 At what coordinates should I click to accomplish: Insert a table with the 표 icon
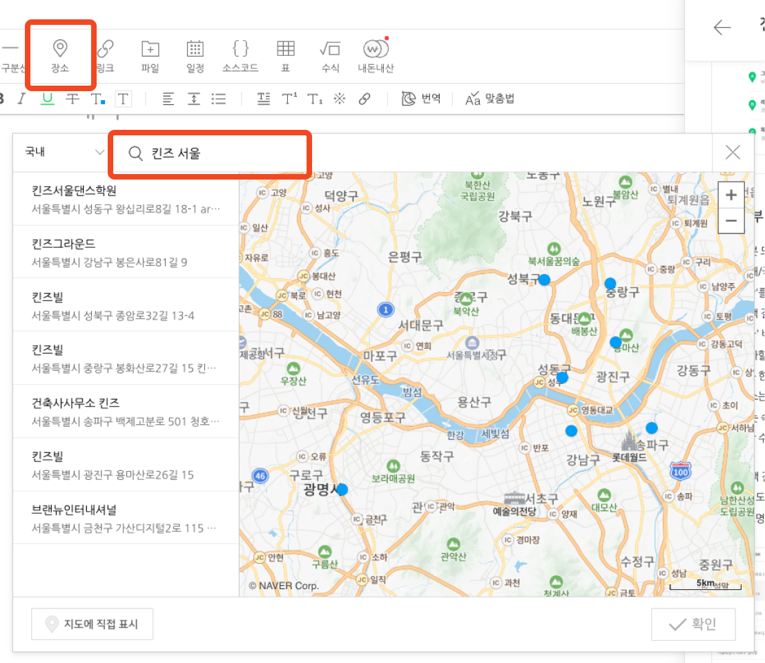coord(285,56)
